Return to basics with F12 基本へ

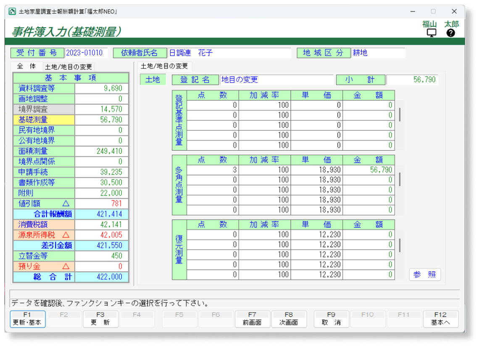[x=440, y=319]
